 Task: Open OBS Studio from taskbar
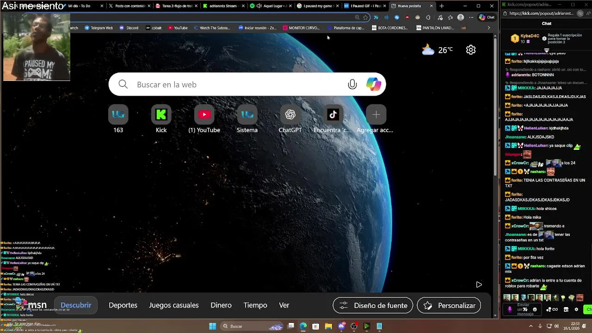coord(354,326)
